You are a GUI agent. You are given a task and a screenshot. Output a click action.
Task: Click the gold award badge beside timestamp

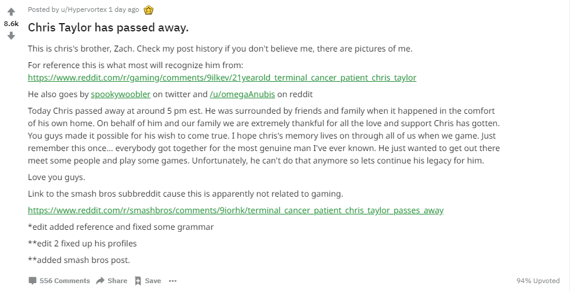click(x=149, y=9)
